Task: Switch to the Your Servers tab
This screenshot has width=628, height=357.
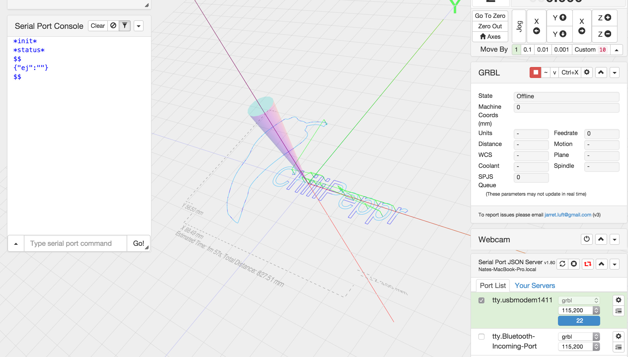Action: point(534,286)
